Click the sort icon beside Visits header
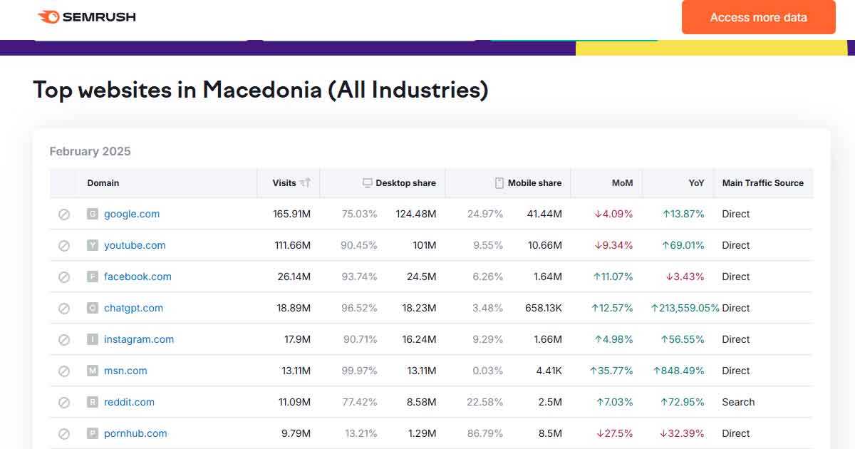855x449 pixels. [305, 183]
